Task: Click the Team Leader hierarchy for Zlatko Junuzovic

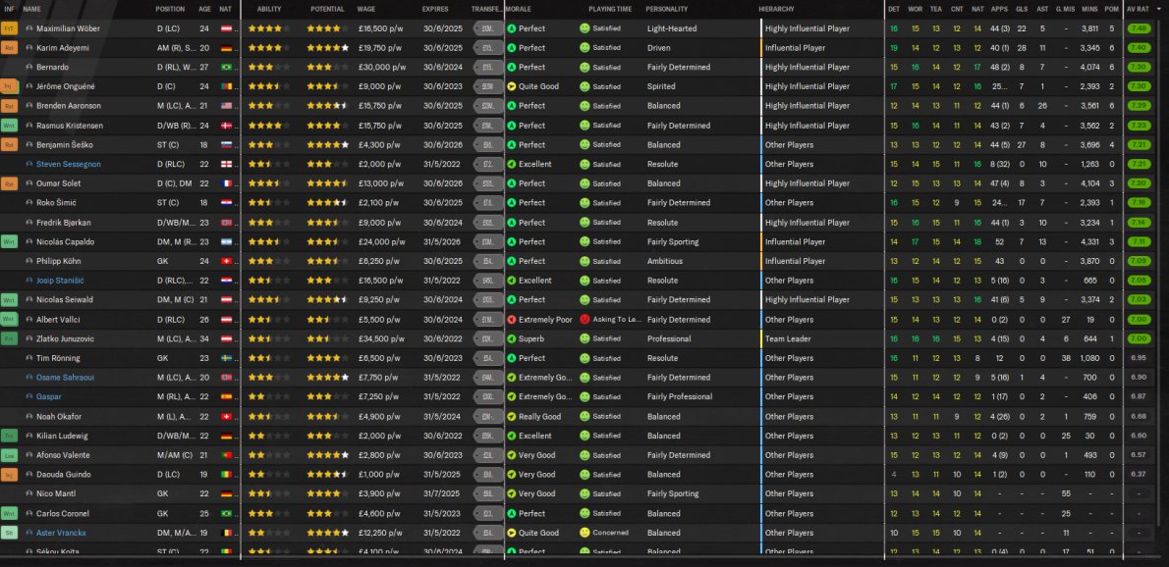Action: coord(789,338)
